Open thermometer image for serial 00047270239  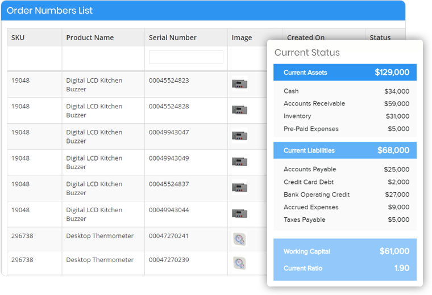239,263
